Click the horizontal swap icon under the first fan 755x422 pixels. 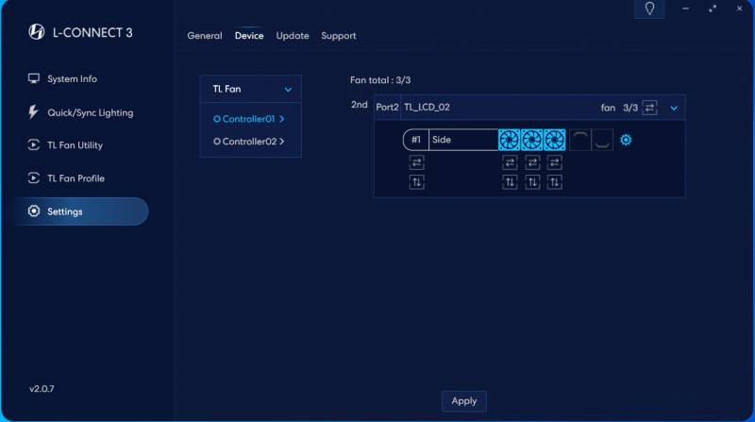(x=510, y=162)
